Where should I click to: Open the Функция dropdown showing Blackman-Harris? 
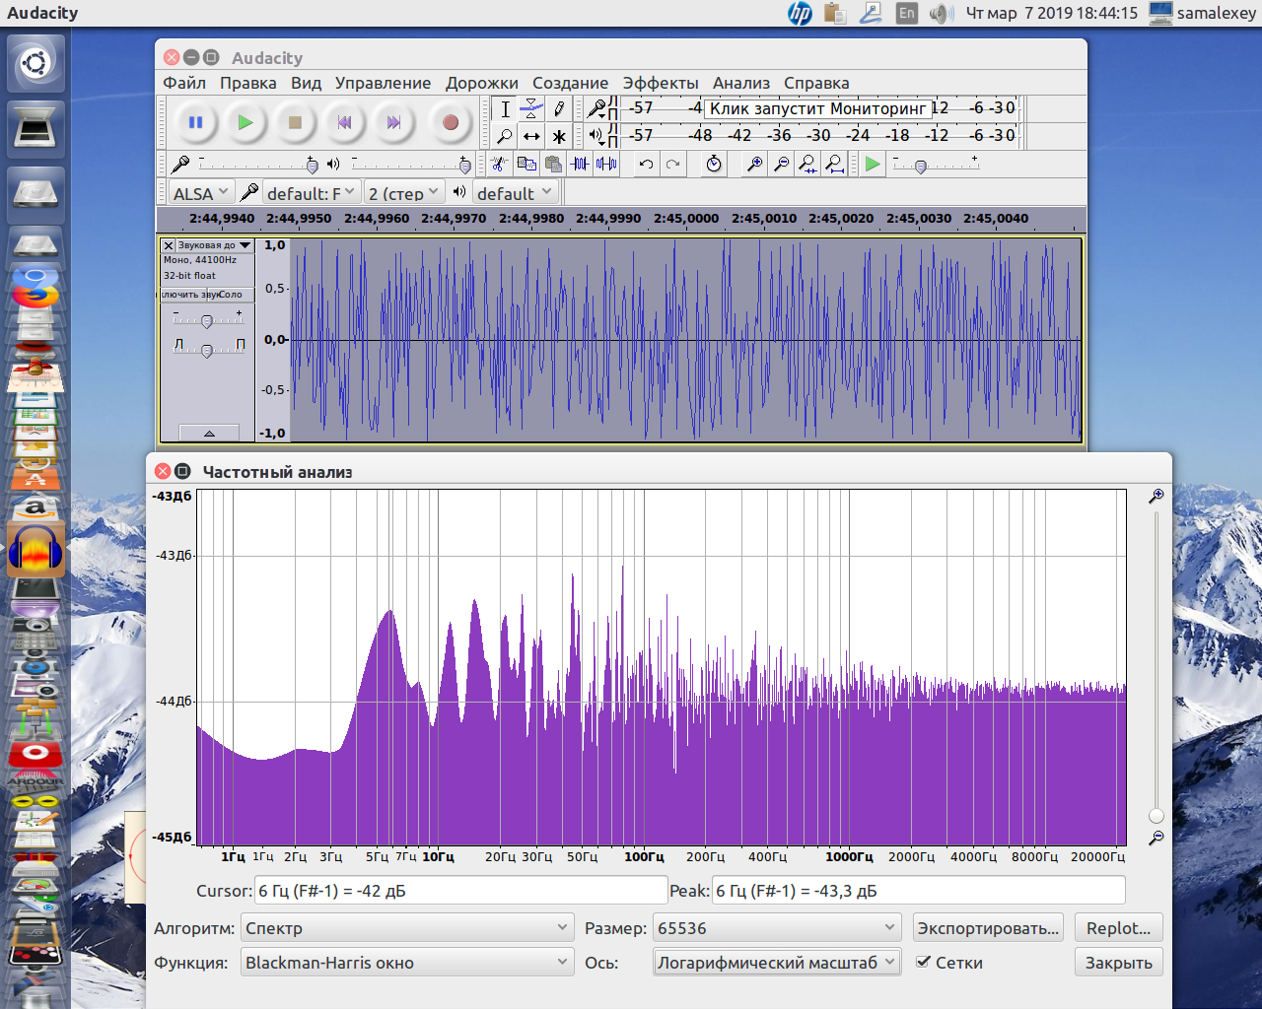click(x=406, y=963)
